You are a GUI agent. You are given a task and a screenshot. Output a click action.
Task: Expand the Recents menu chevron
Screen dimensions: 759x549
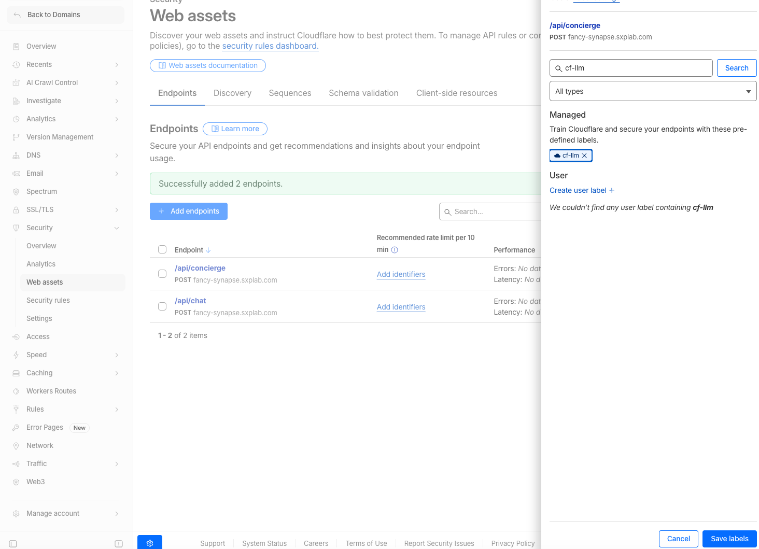117,65
